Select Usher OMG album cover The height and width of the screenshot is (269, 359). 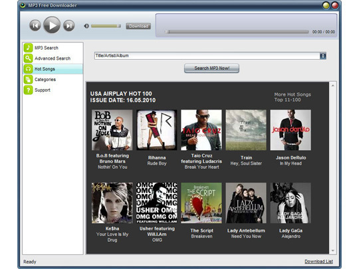pos(157,203)
